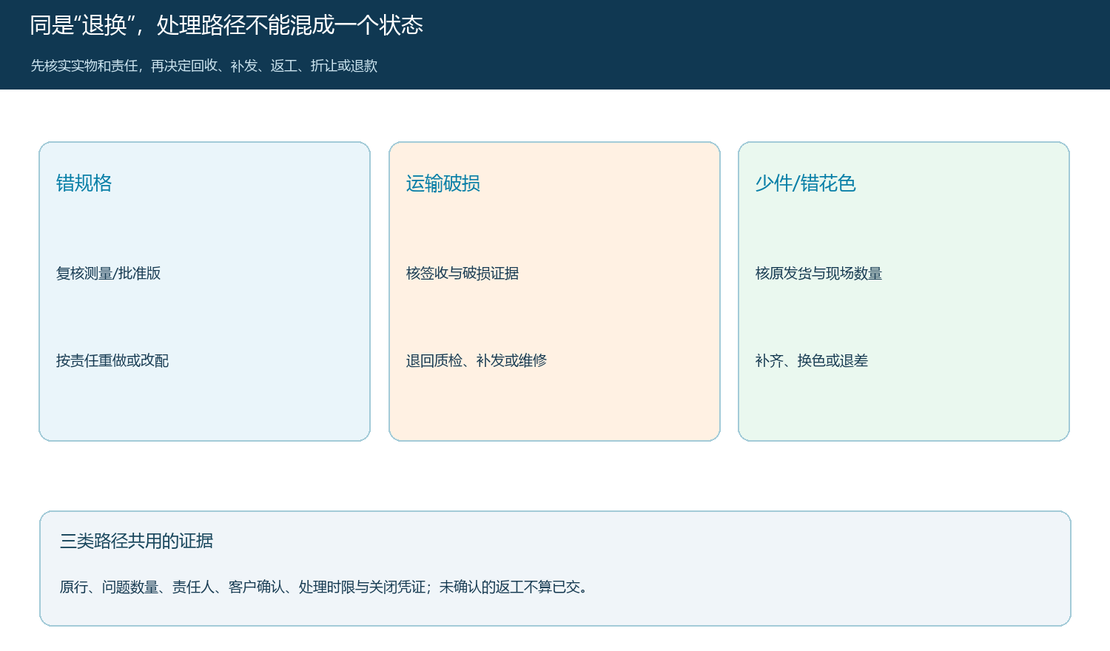1110x651 pixels.
Task: Click the 少件/错花色 card heading
Action: [805, 183]
